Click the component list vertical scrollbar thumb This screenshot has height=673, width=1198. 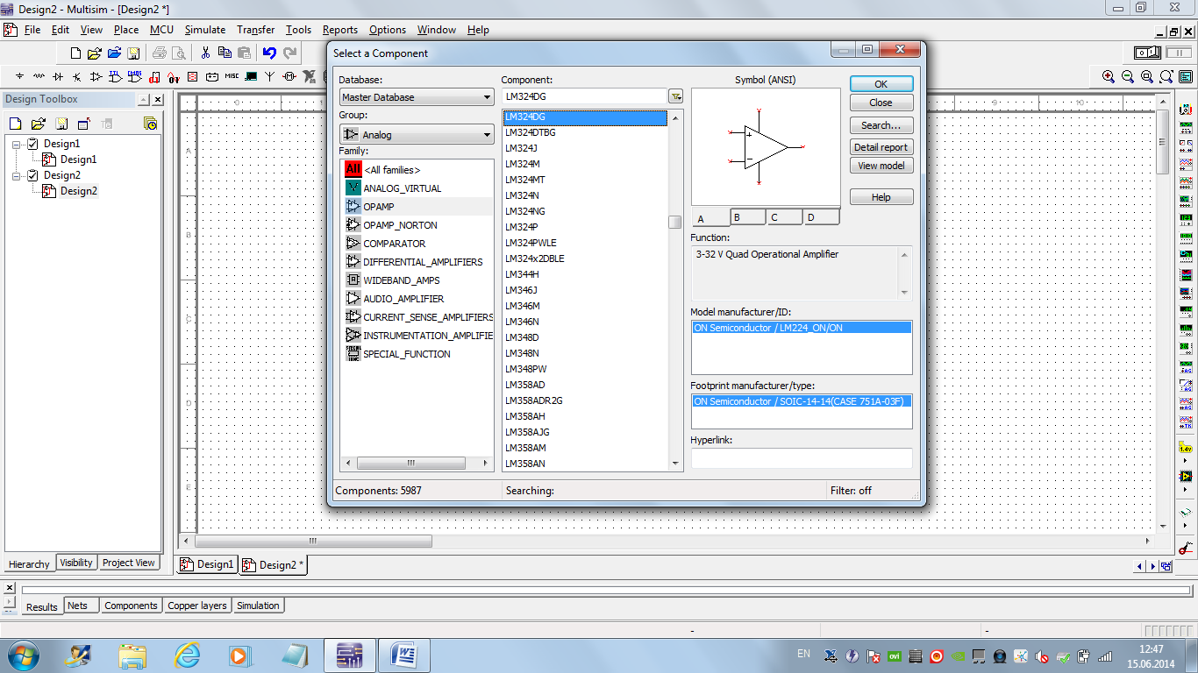pyautogui.click(x=674, y=222)
